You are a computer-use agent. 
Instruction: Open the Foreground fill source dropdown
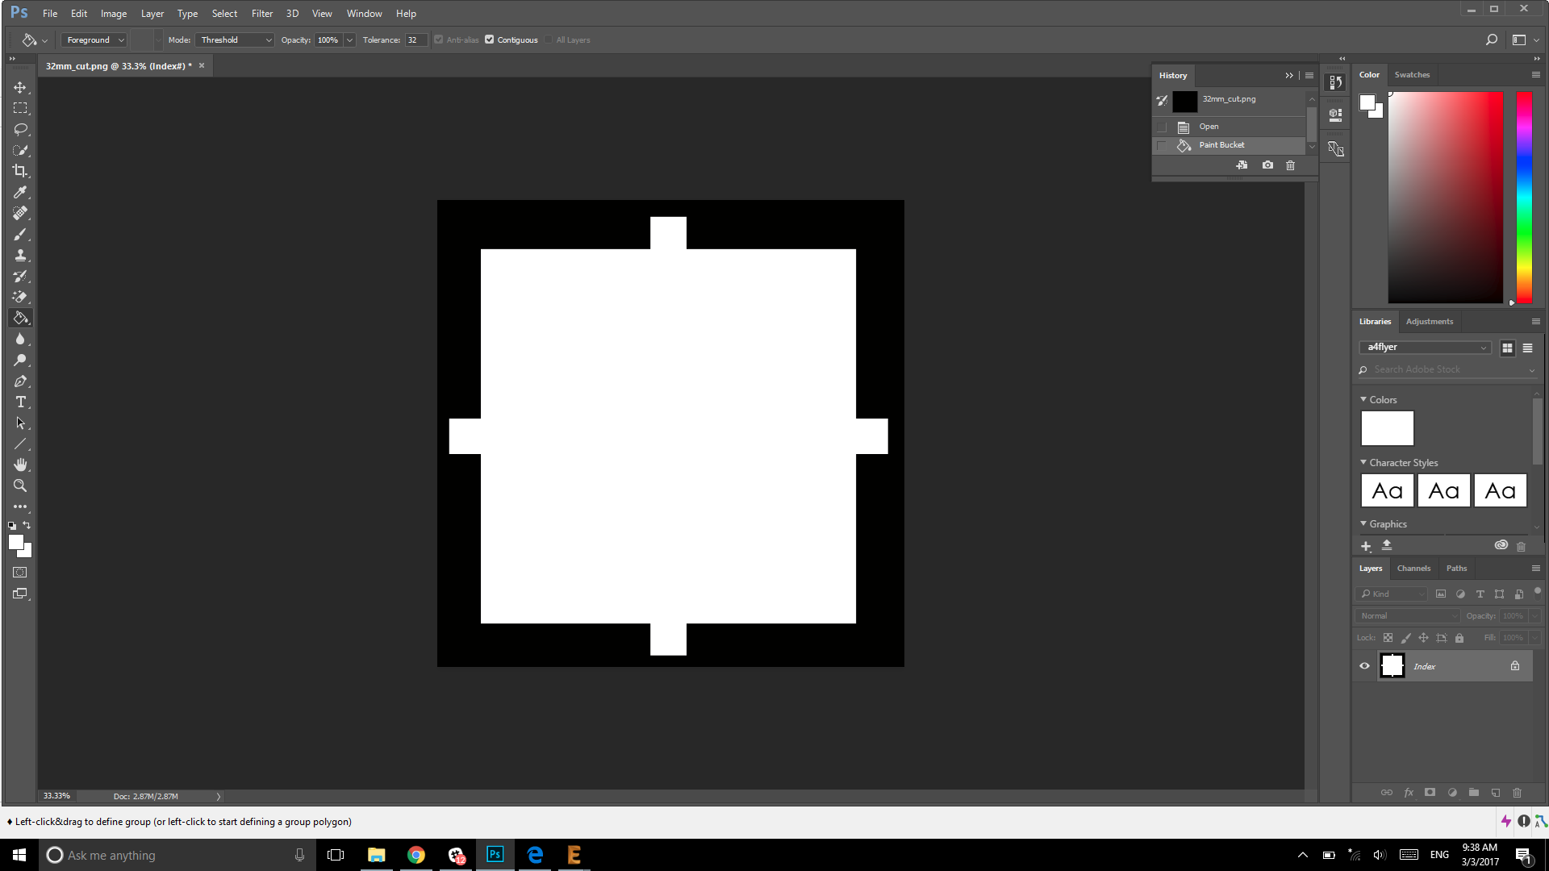[x=94, y=40]
